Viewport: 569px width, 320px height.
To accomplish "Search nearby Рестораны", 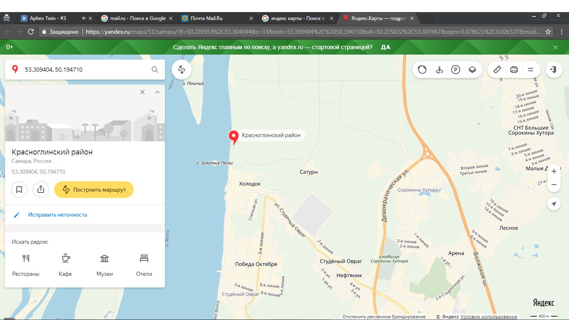I will coord(26,265).
